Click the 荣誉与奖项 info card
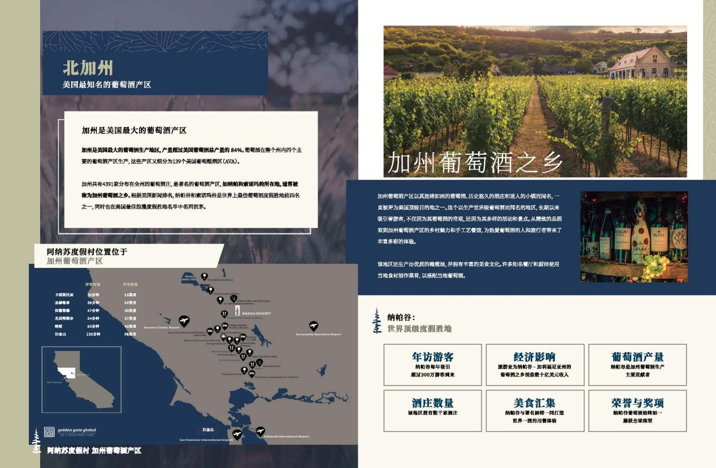Image resolution: width=716 pixels, height=468 pixels. [637, 410]
